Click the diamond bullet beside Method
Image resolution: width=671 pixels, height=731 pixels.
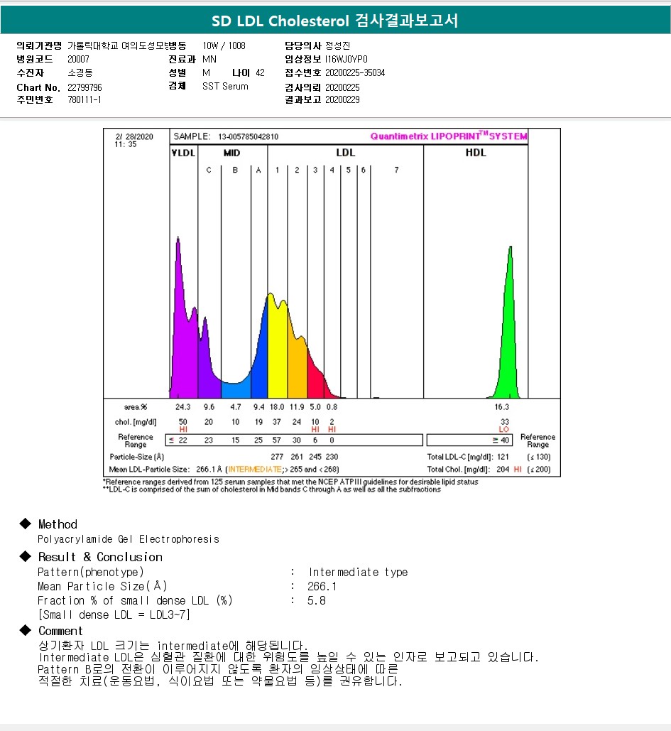tap(26, 524)
